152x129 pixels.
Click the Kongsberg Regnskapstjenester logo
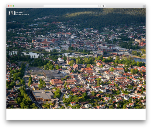(19, 13)
